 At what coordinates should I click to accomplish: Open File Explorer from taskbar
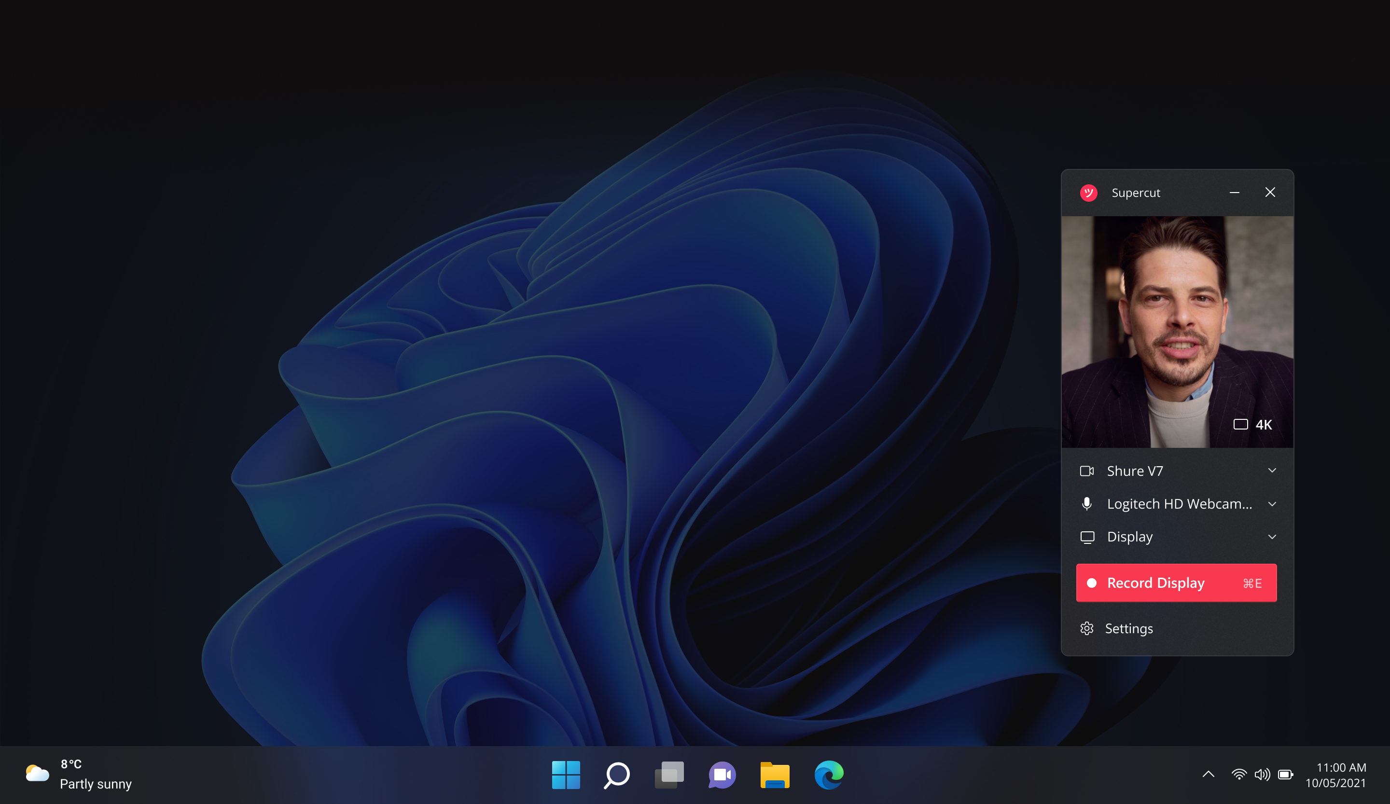pyautogui.click(x=775, y=775)
